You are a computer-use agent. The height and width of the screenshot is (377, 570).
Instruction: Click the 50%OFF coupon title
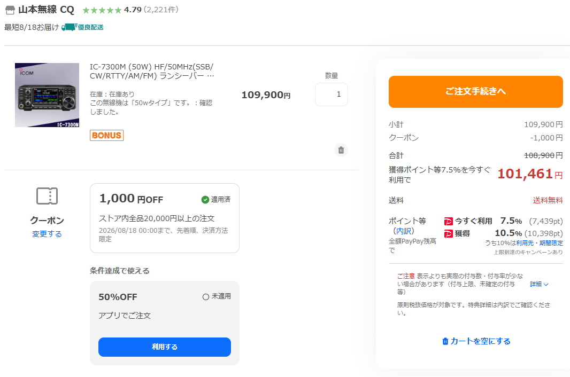point(118,297)
